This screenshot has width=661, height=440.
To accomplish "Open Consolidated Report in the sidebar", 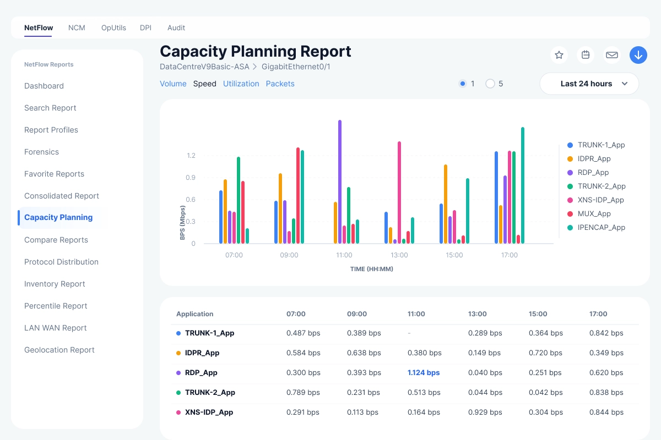I will 62,196.
